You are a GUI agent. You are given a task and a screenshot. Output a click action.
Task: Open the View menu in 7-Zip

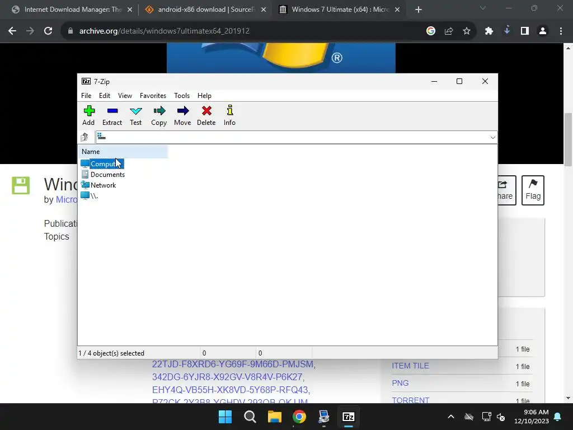[x=125, y=95]
